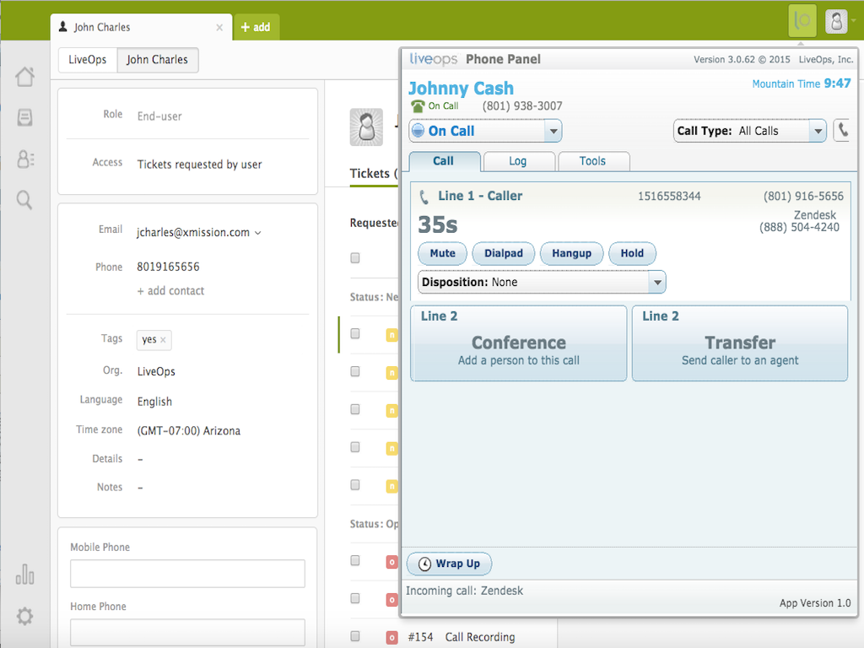
Task: Check the first ticket checkbox under Status: New
Action: (x=354, y=333)
